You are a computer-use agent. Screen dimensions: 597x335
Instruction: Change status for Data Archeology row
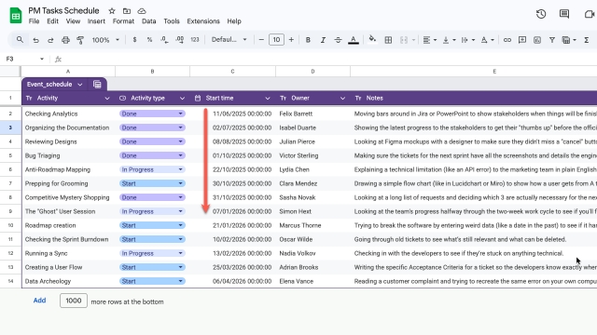coord(152,281)
